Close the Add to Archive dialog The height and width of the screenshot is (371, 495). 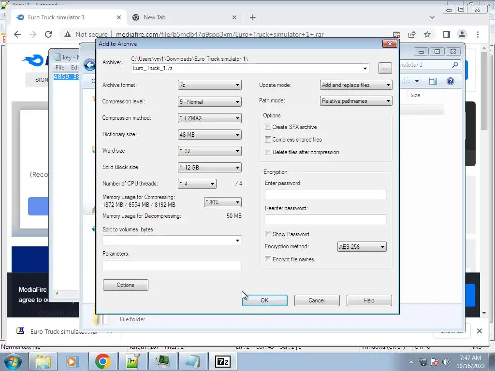pyautogui.click(x=390, y=43)
